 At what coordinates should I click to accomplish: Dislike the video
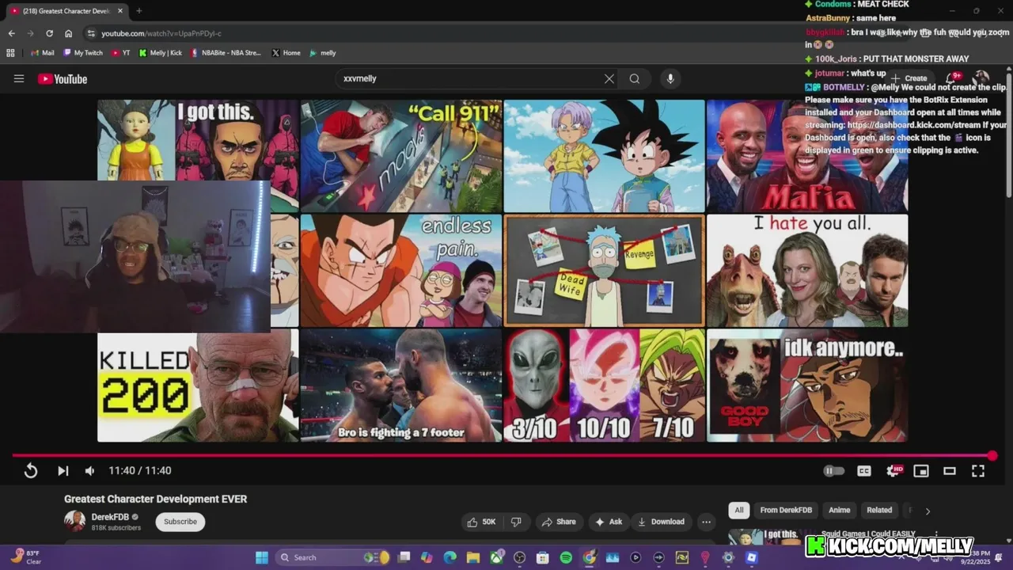coord(516,522)
